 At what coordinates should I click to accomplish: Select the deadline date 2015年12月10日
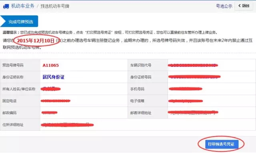(36, 41)
